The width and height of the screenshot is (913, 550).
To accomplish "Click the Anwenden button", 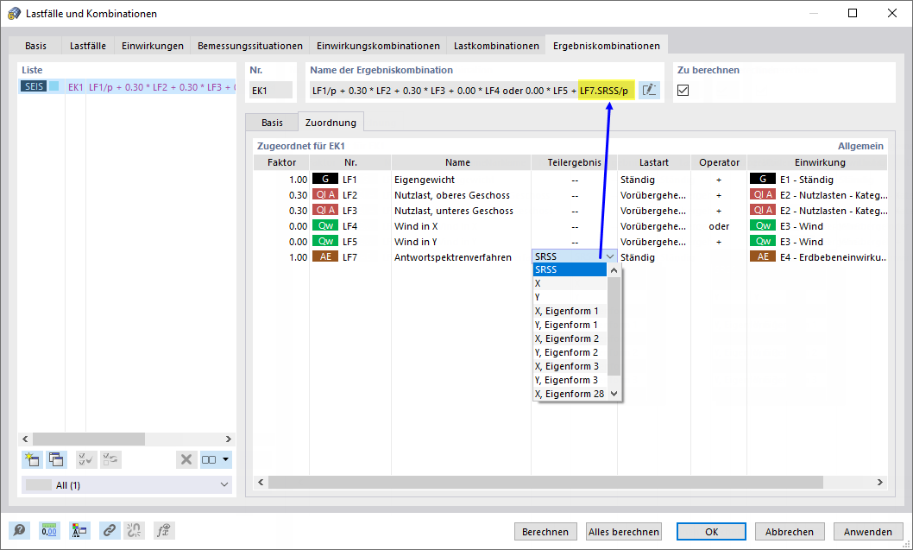I will tap(868, 531).
